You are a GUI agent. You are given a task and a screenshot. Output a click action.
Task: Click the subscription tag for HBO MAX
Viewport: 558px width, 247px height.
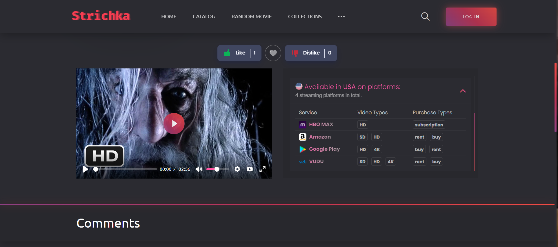tap(429, 125)
